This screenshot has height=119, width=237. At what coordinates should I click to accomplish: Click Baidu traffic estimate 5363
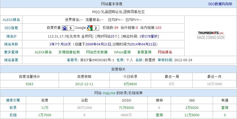coord(29,84)
